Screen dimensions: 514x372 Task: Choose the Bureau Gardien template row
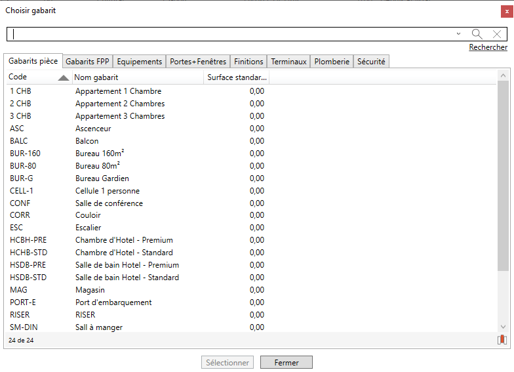[x=102, y=178]
